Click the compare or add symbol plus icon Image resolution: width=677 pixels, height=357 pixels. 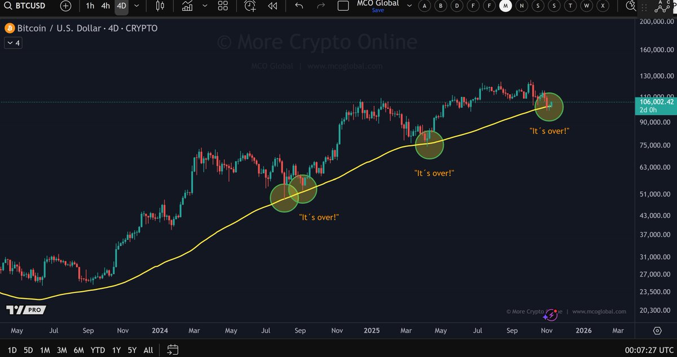65,6
